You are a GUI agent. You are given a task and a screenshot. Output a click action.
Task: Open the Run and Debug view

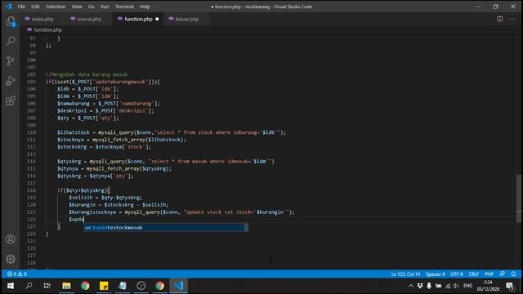[11, 81]
